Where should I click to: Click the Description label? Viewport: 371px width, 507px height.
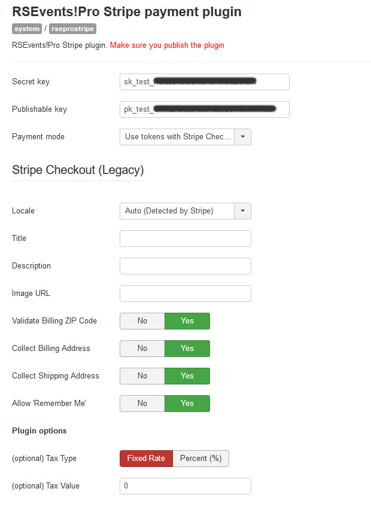pos(31,266)
